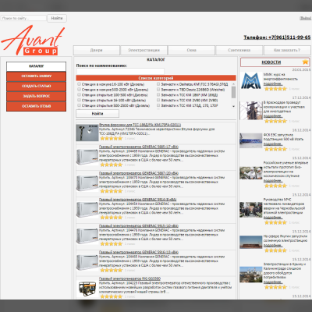Rate the first GENERAC generator five stars
The image size is (312, 312).
pos(112,165)
